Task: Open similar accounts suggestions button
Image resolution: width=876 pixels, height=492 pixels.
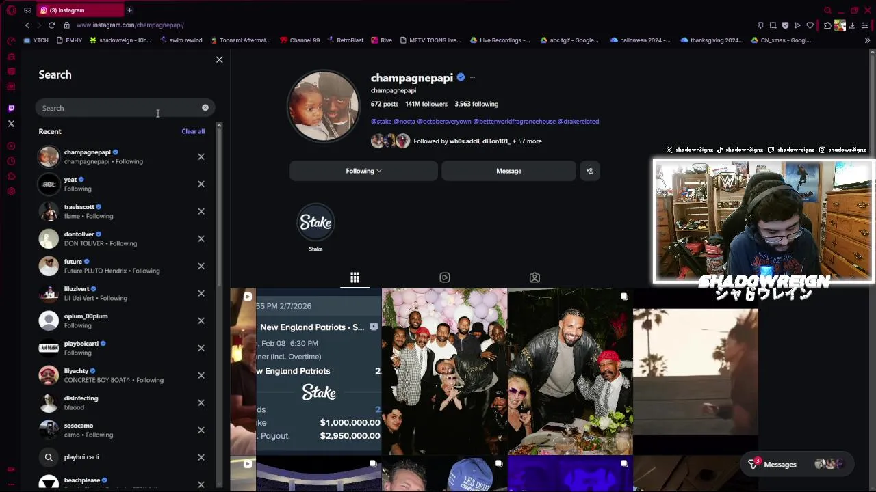Action: click(590, 171)
